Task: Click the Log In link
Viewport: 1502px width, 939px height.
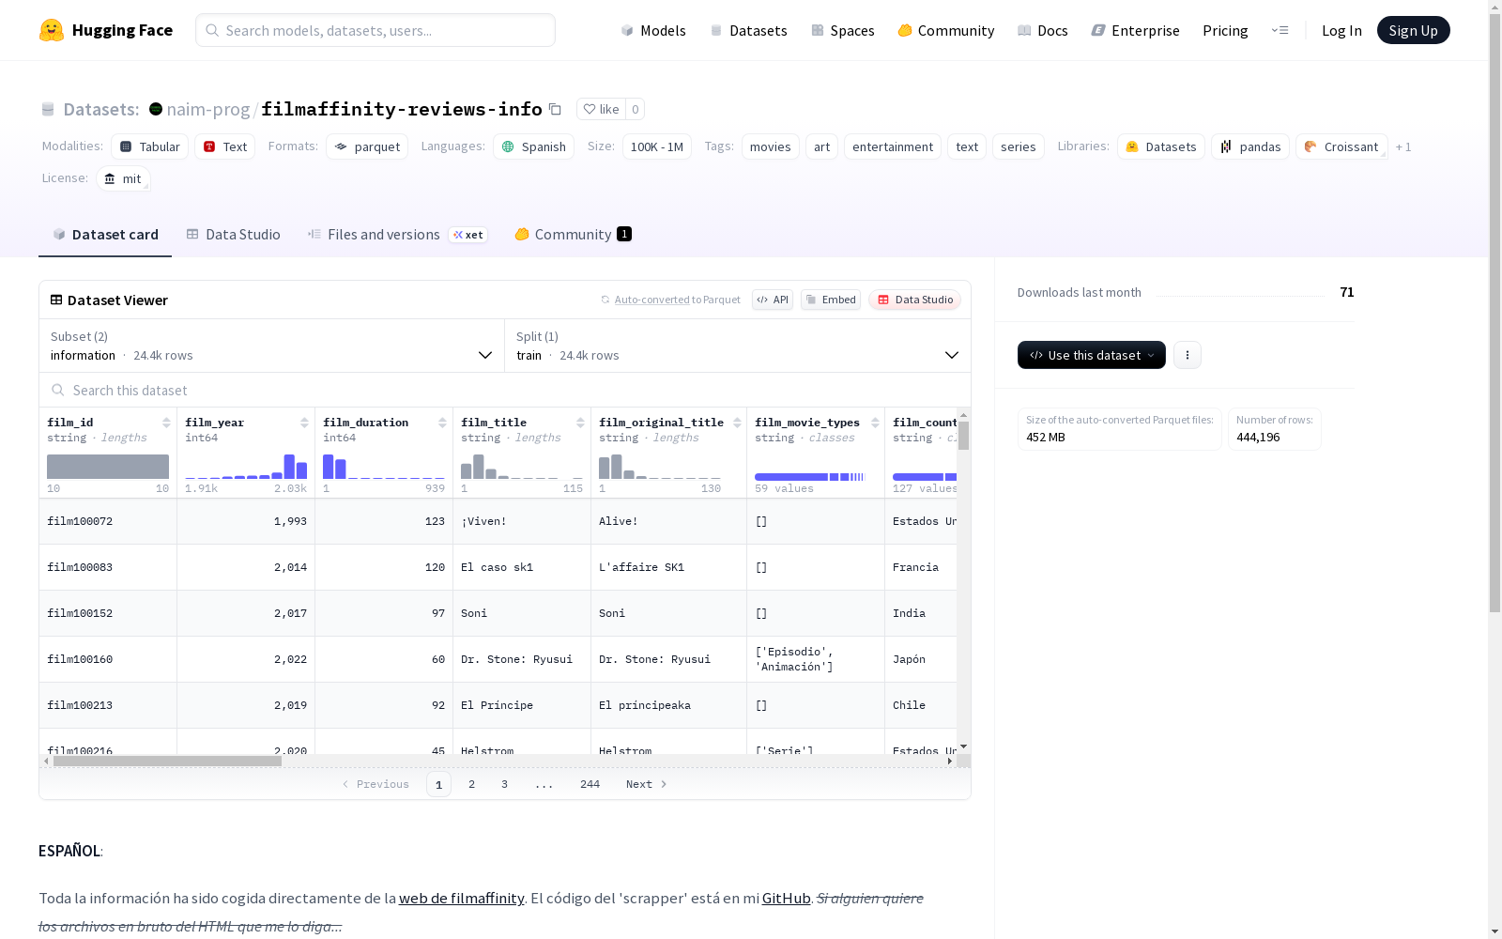Action: [x=1341, y=30]
